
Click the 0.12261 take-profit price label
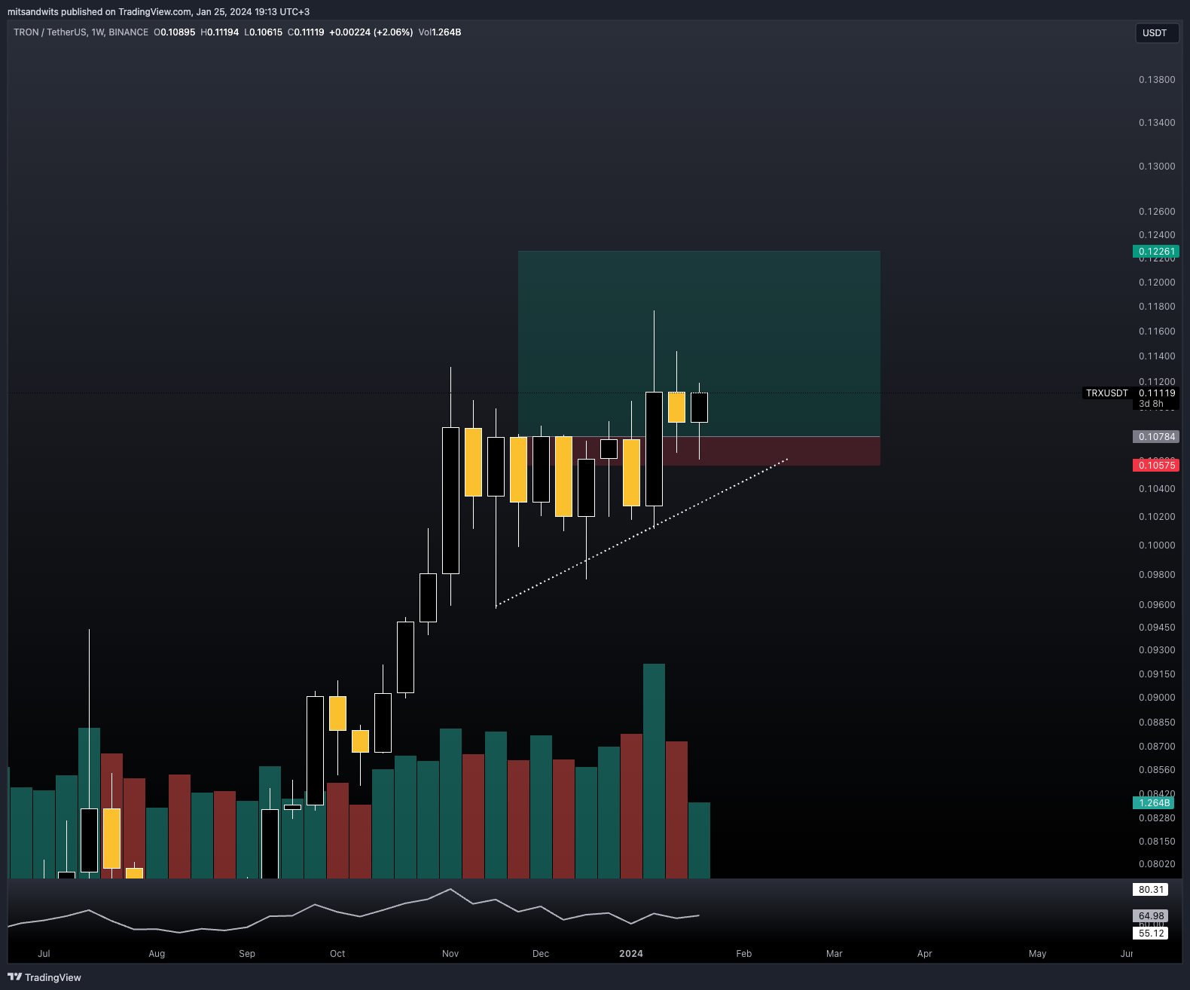(1156, 252)
